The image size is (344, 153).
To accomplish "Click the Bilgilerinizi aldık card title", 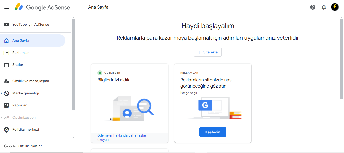I will pyautogui.click(x=113, y=80).
